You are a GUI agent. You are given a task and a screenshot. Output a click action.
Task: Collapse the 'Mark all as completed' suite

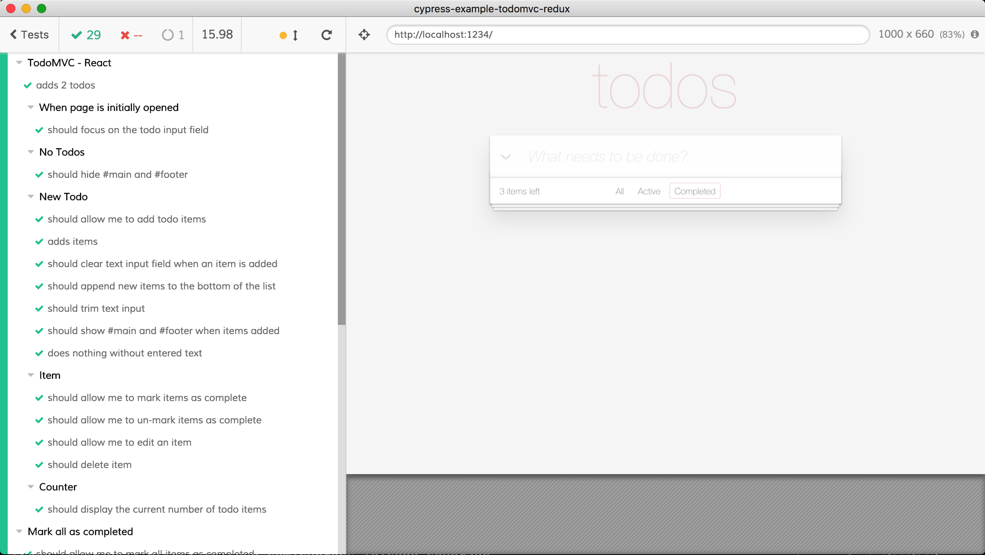pyautogui.click(x=18, y=531)
